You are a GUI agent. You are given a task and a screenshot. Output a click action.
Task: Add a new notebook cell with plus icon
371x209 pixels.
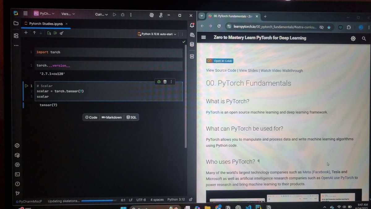26,33
